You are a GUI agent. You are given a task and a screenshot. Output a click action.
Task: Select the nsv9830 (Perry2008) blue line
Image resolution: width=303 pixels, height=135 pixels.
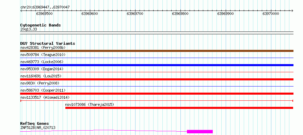[157, 86]
